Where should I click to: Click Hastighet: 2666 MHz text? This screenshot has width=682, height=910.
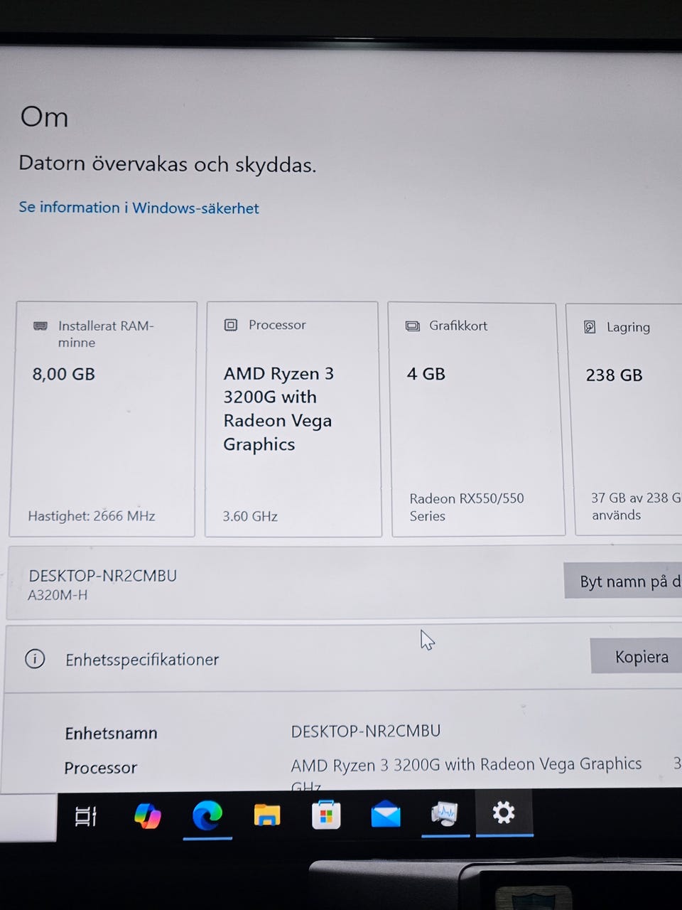92,516
